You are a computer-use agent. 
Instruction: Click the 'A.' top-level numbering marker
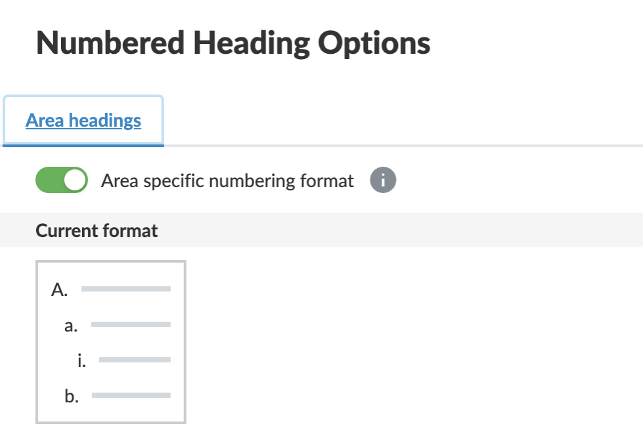[59, 290]
